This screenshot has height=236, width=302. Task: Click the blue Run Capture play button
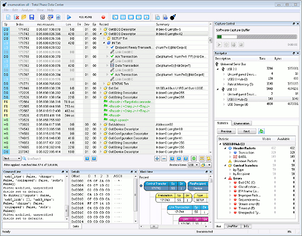[x=69, y=17]
